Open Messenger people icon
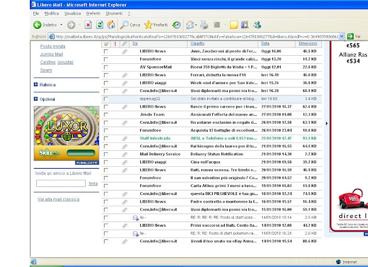The image size is (368, 267). pyautogui.click(x=257, y=25)
